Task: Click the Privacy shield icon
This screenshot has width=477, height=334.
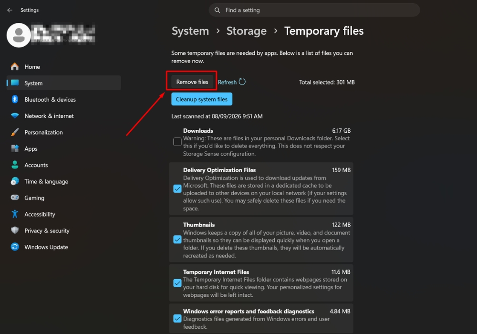Action: click(x=15, y=230)
